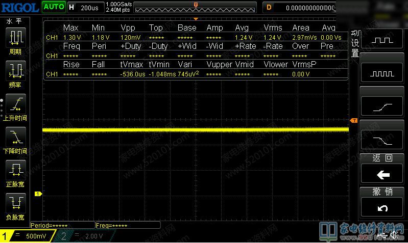Viewport: 408px width, 243px height.
Task: Toggle channel 2 at 2.00V
Action: [87, 236]
